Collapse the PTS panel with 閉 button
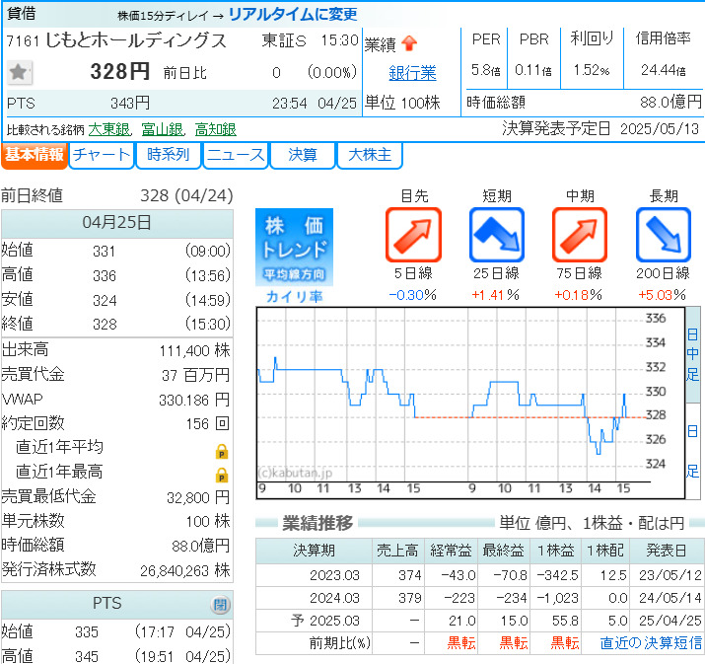 tap(220, 604)
